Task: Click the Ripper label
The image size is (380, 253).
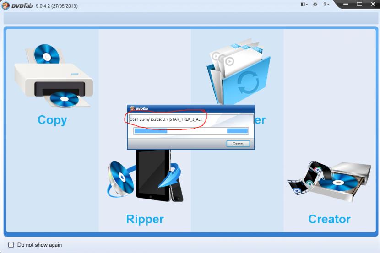Action: point(145,219)
